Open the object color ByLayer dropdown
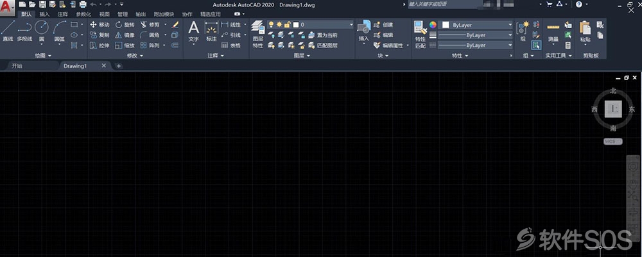Screen dimensions: 642x257 [477, 25]
